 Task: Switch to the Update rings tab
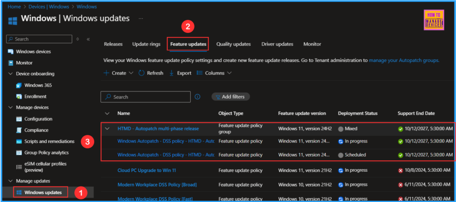[146, 44]
